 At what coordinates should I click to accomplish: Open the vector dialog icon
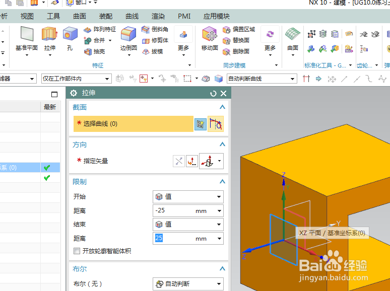[192, 161]
